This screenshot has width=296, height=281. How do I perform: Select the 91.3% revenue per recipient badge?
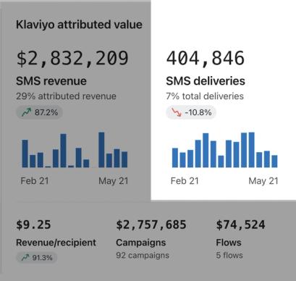[x=37, y=258]
